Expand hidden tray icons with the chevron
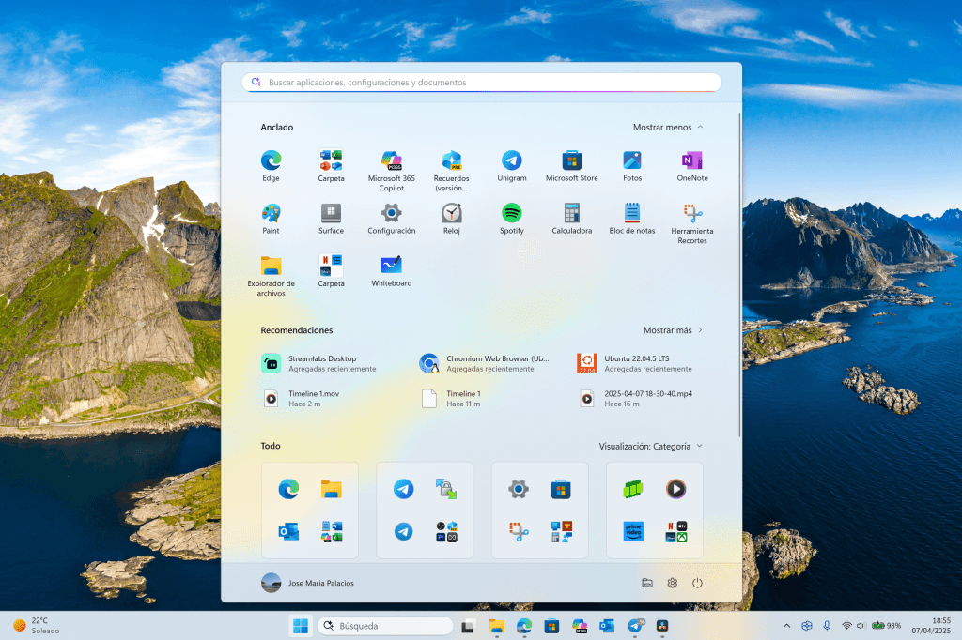962x640 pixels. click(786, 625)
